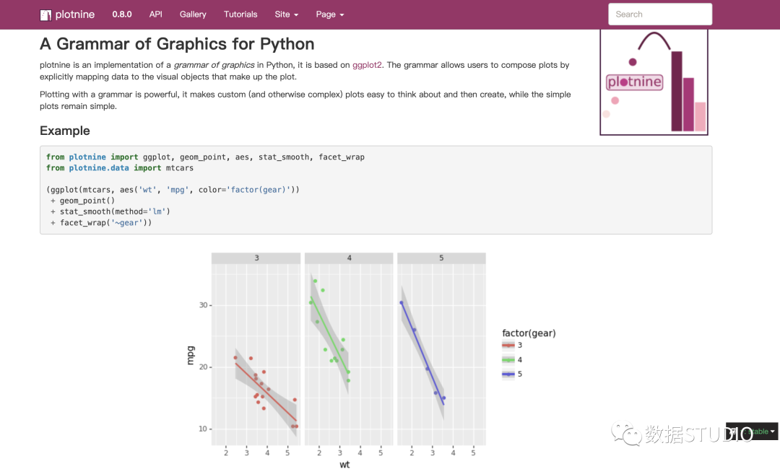
Task: Click the green gear 4 legend marker
Action: point(508,360)
